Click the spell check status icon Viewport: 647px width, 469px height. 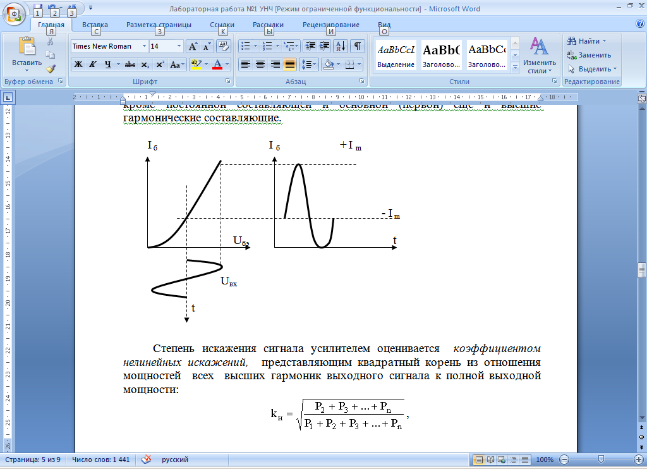[x=146, y=460]
